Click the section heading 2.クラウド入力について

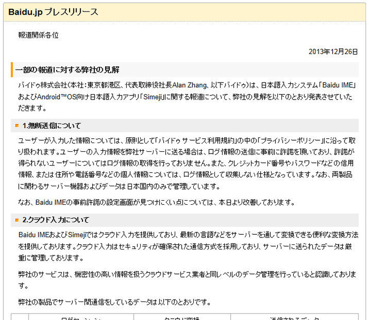(56, 220)
